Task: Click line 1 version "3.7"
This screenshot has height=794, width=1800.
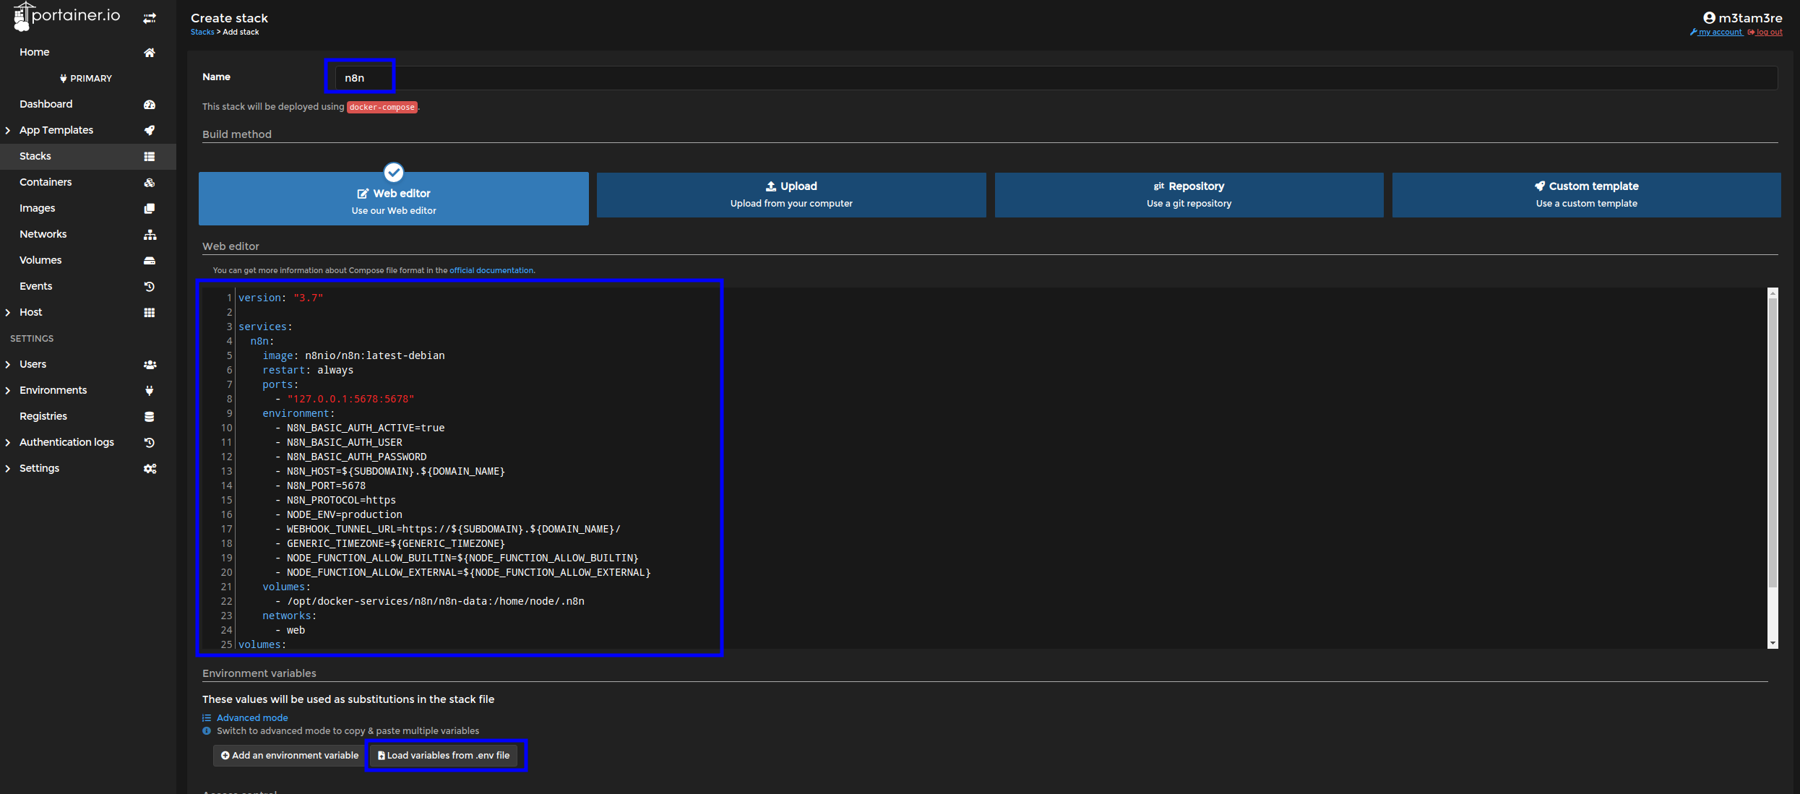Action: pos(280,298)
